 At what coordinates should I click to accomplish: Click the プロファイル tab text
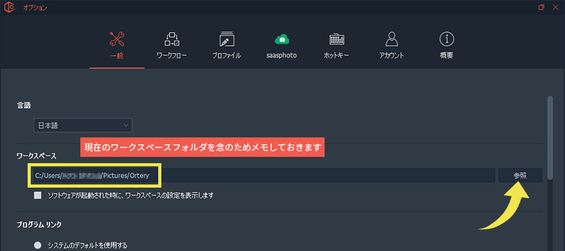tap(226, 56)
